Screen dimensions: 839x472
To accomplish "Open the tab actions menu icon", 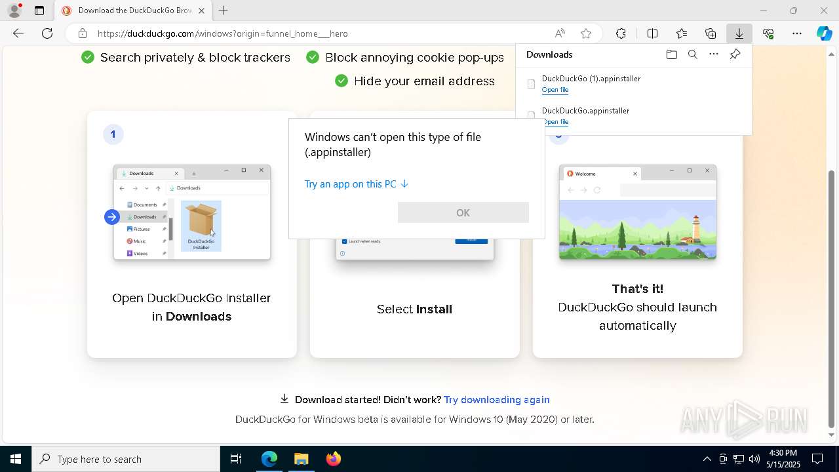I will coord(39,10).
